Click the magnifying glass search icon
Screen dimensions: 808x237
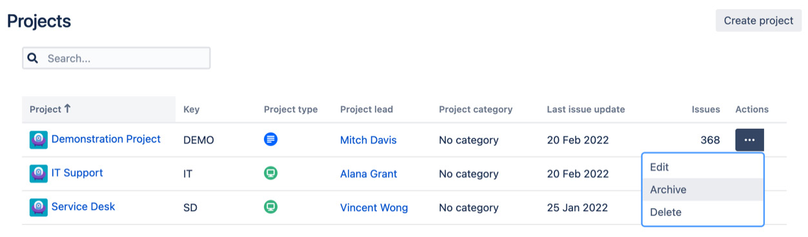(33, 58)
